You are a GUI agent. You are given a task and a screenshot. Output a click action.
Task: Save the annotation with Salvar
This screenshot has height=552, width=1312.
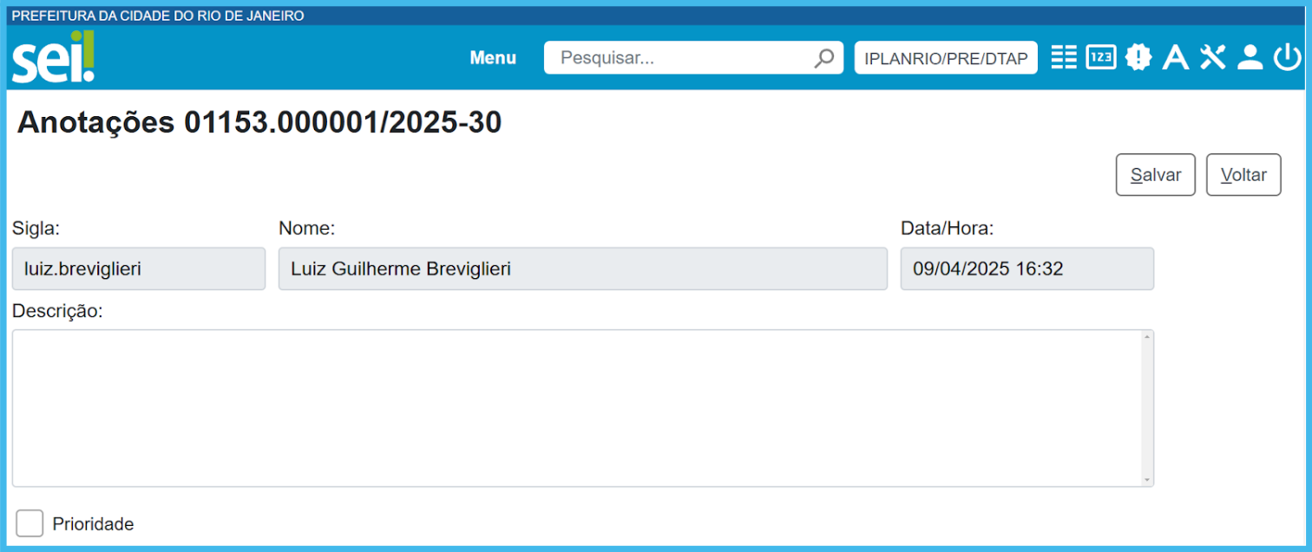pyautogui.click(x=1155, y=175)
